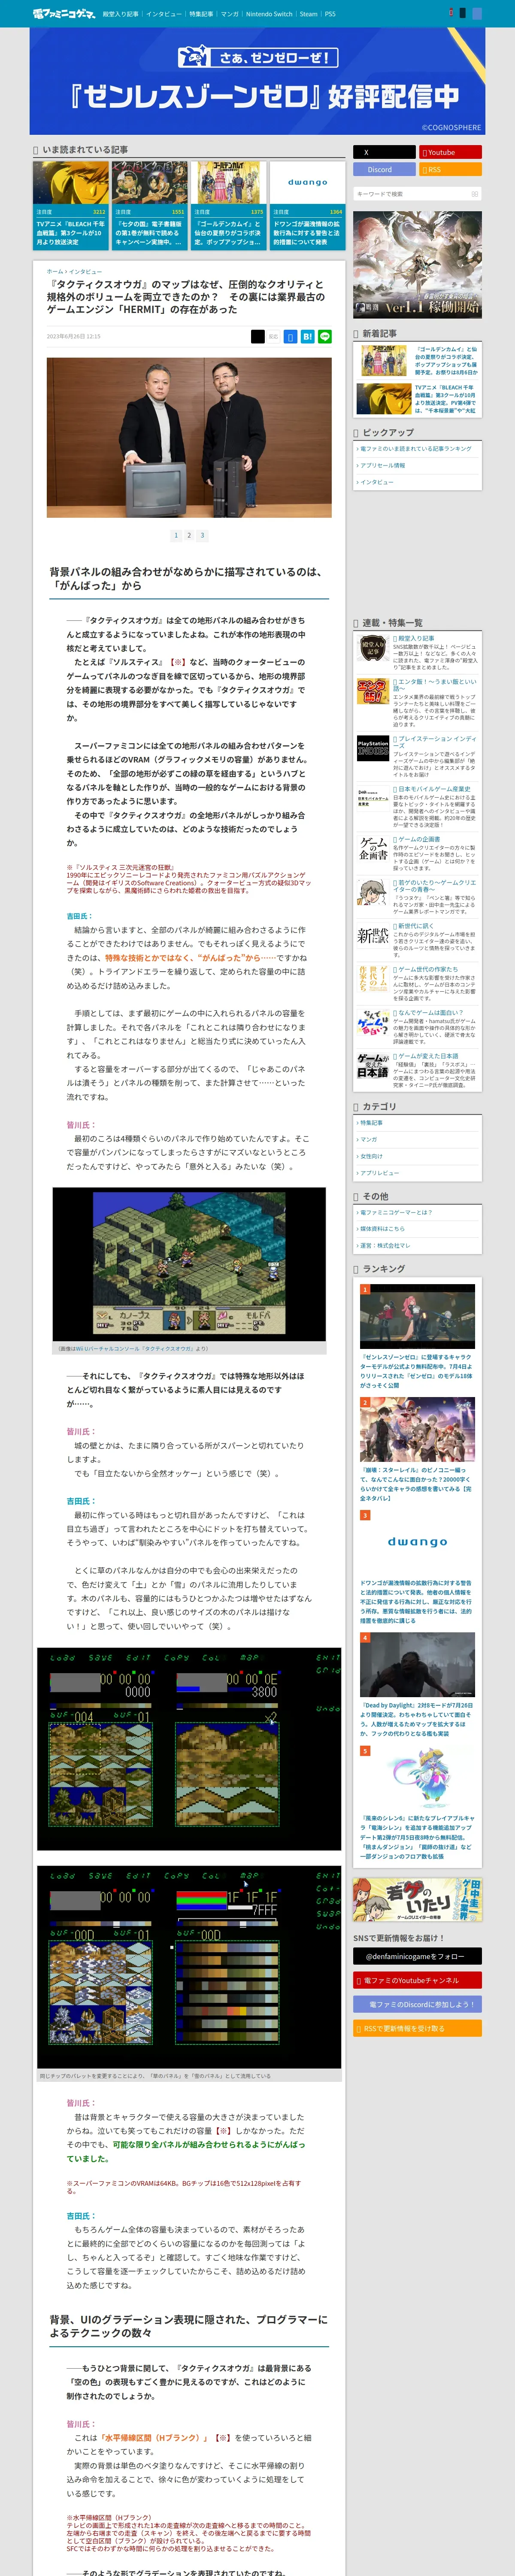
Task: Click the 若ゲのいたり manga banner
Action: pyautogui.click(x=417, y=1900)
